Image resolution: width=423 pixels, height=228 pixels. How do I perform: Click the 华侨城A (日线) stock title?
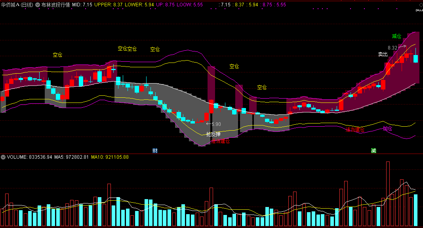point(17,5)
